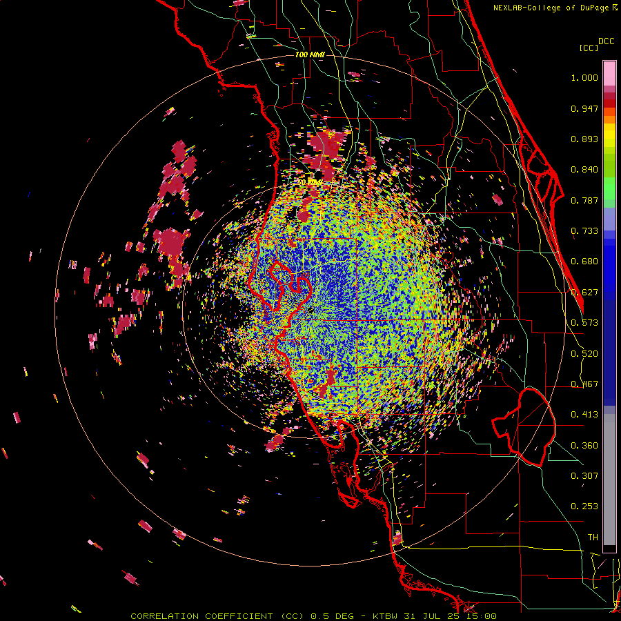Click the 0.733 scale value
621x621 pixels.
[584, 231]
